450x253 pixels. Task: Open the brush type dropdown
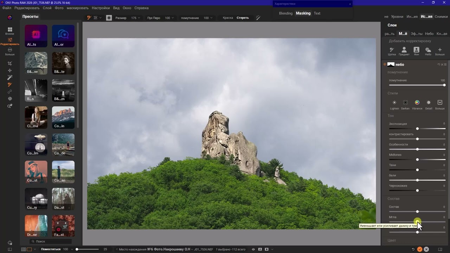[97, 18]
